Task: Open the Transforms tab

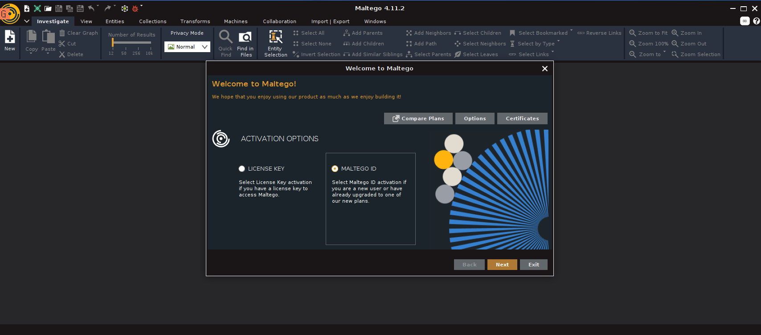Action: point(195,21)
